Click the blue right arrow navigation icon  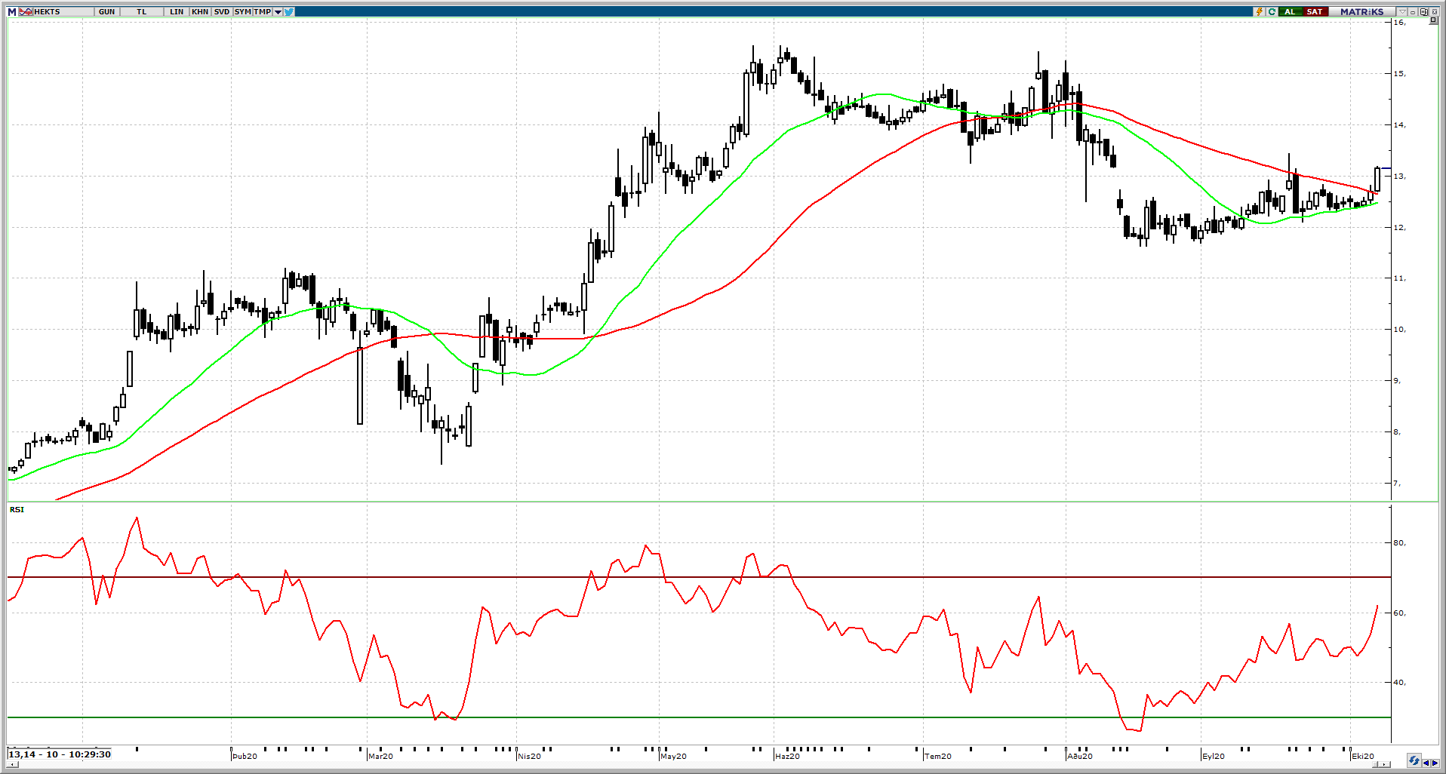[1435, 763]
